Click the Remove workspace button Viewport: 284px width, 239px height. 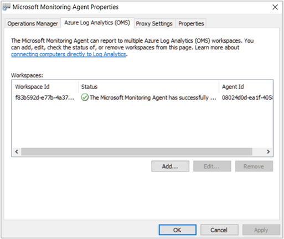[254, 167]
